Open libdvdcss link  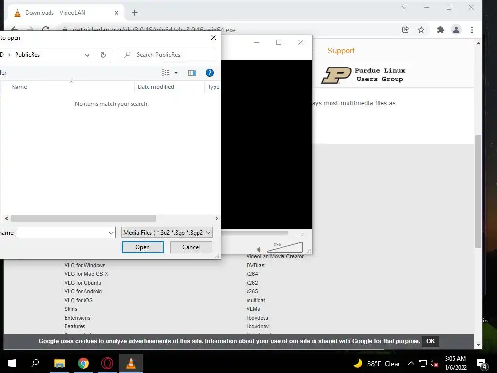pos(257,318)
